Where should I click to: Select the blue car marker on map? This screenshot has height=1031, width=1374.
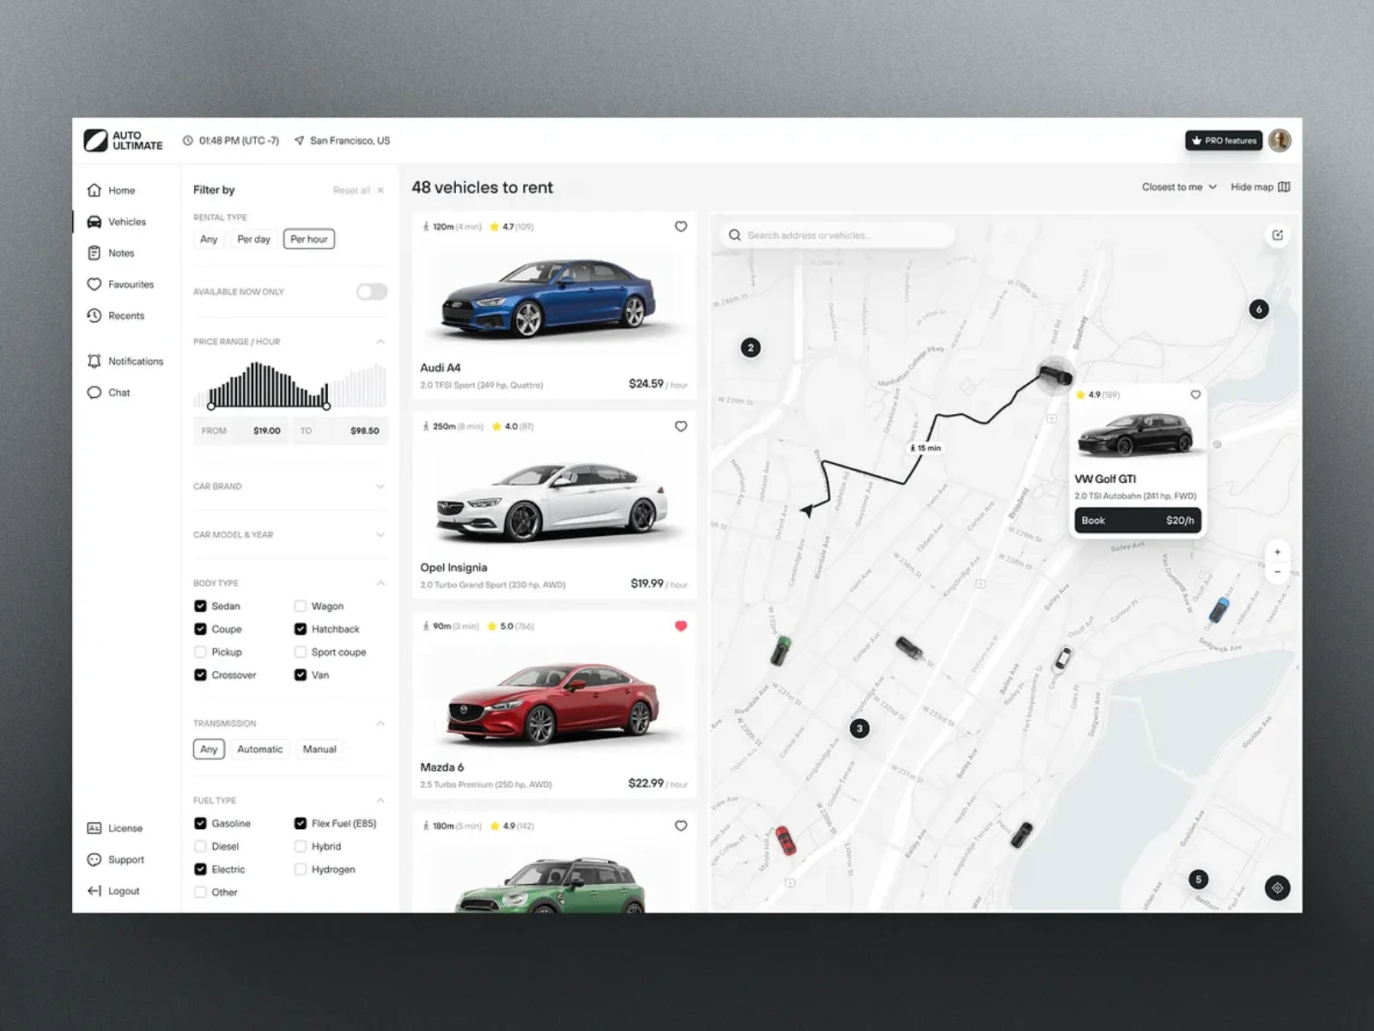pos(1219,610)
